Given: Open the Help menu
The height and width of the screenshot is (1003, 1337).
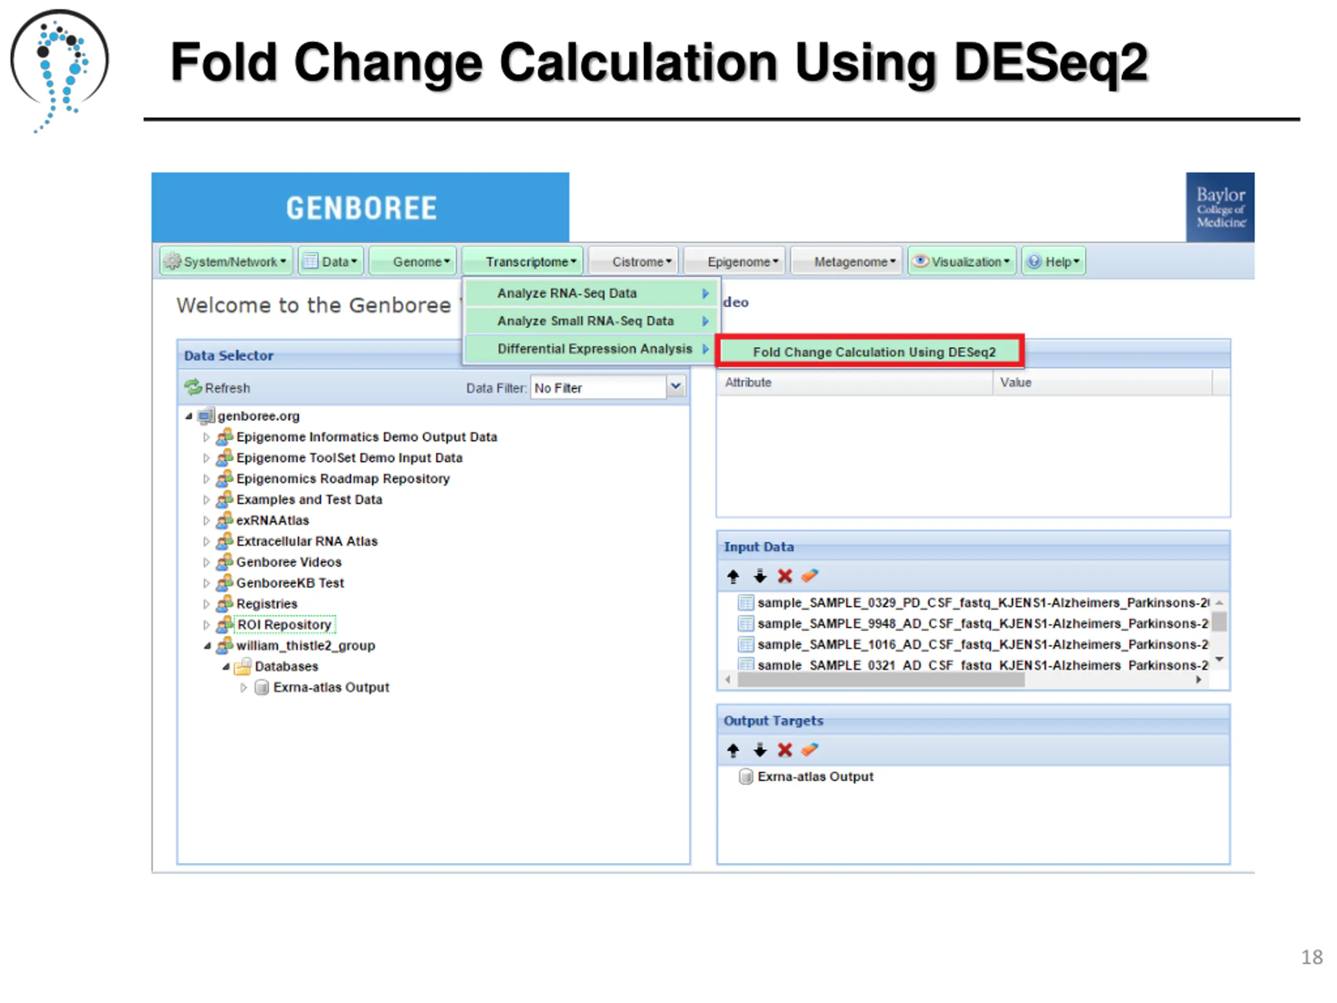Looking at the screenshot, I should [1053, 261].
